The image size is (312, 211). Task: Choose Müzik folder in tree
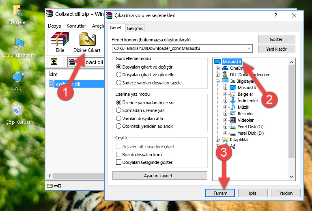click(x=243, y=107)
